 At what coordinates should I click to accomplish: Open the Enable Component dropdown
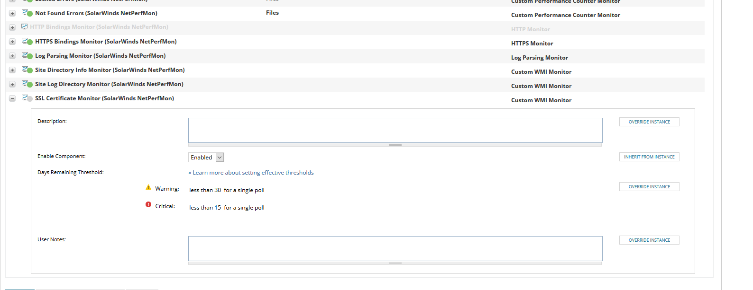click(x=206, y=158)
